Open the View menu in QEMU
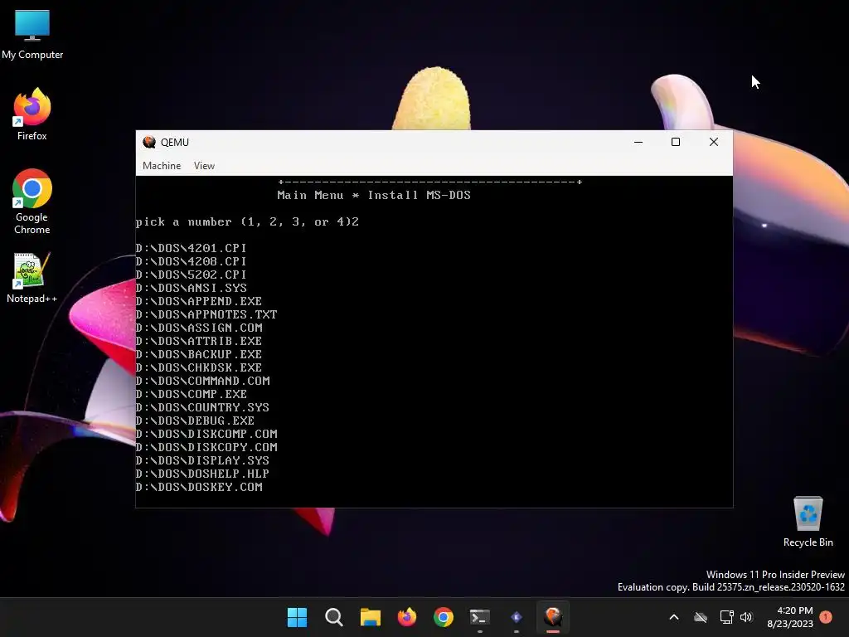Image resolution: width=849 pixels, height=637 pixels. tap(204, 166)
